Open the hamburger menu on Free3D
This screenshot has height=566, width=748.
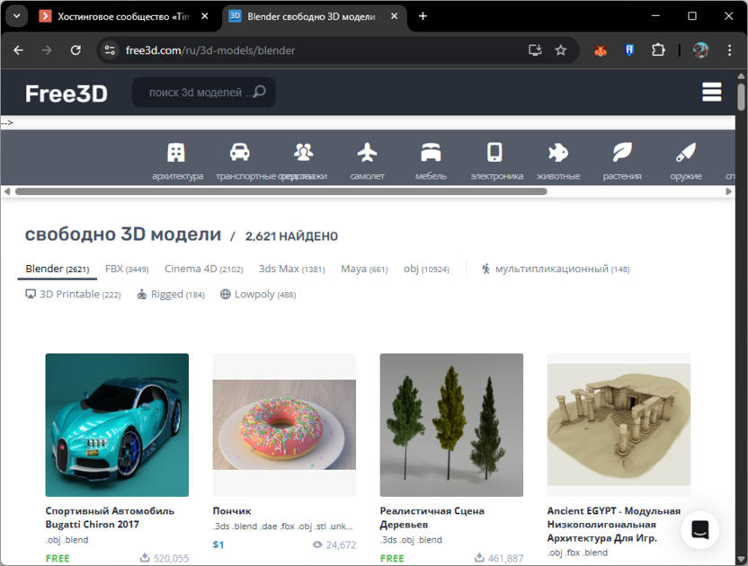coord(711,92)
